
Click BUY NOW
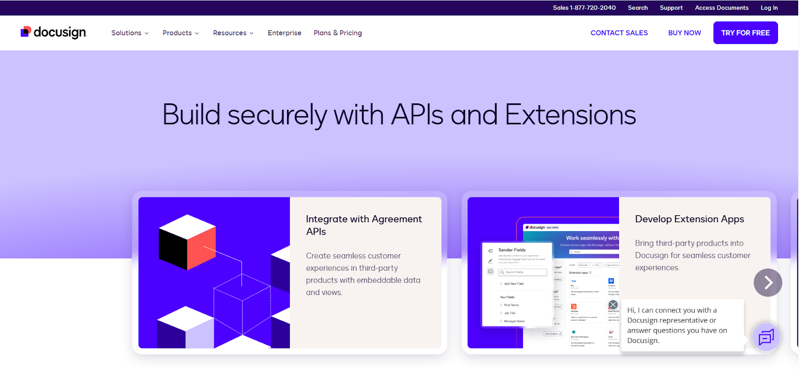tap(684, 33)
